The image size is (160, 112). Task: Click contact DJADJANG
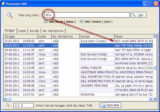(x=88, y=95)
